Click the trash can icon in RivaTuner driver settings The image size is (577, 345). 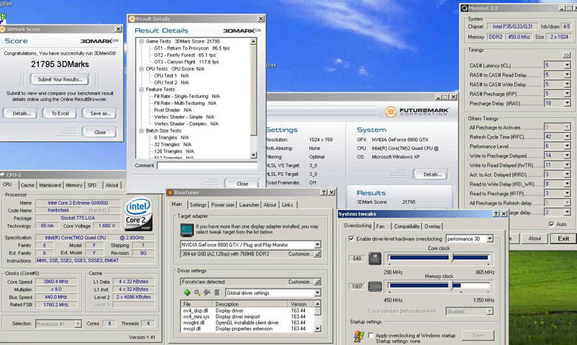click(217, 292)
